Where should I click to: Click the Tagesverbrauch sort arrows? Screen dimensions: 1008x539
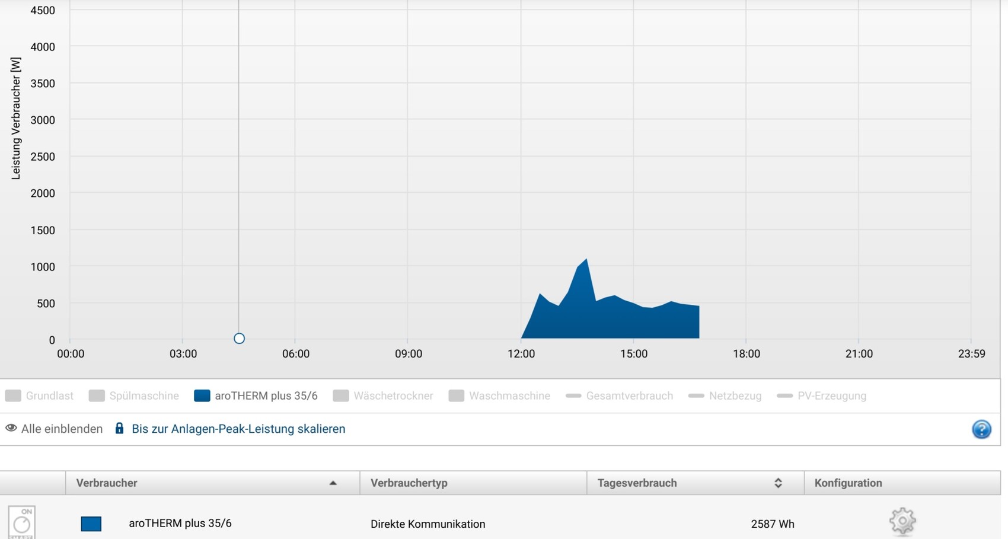778,483
